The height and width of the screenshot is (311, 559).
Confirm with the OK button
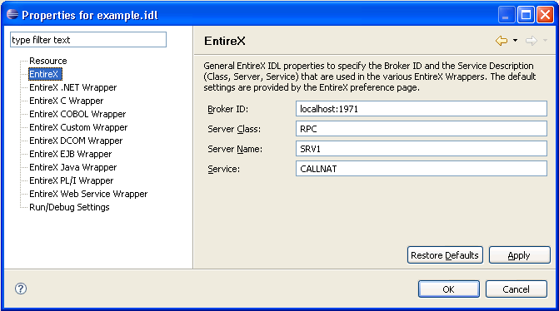pos(449,289)
